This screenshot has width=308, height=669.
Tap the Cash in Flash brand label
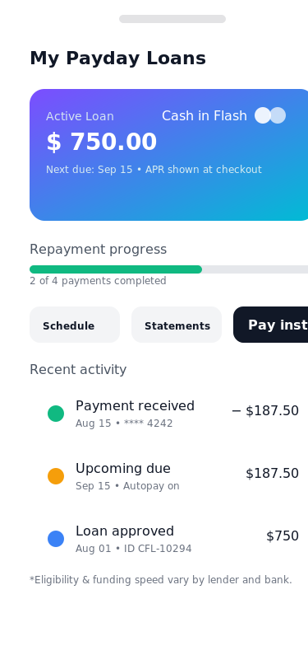click(x=205, y=116)
